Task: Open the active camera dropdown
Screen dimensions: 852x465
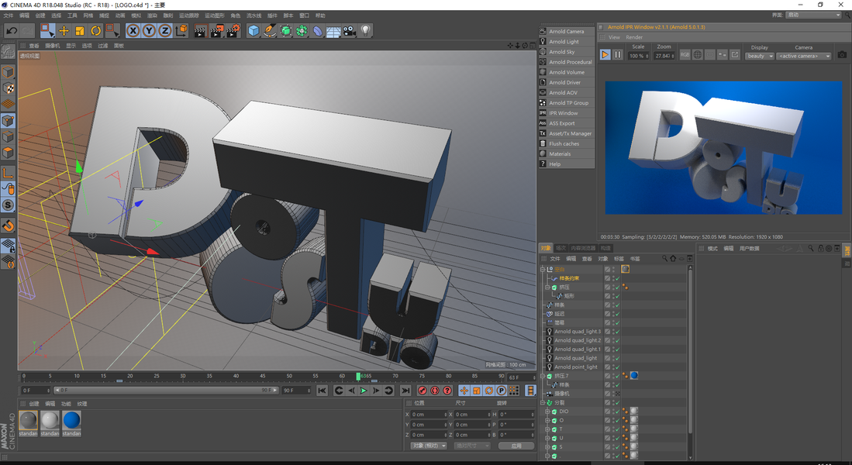Action: [x=804, y=56]
